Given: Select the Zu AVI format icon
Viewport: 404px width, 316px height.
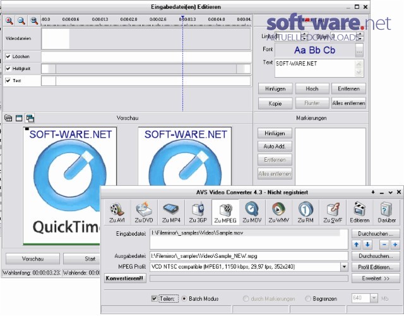Looking at the screenshot, I should click(117, 212).
